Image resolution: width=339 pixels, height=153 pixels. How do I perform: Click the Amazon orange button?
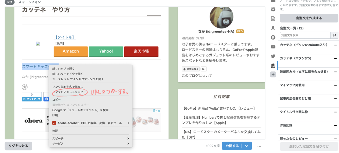tap(71, 51)
